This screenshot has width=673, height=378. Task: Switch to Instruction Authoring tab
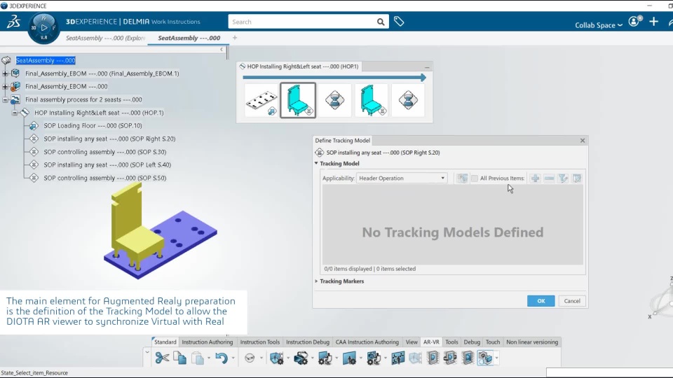[208, 342]
